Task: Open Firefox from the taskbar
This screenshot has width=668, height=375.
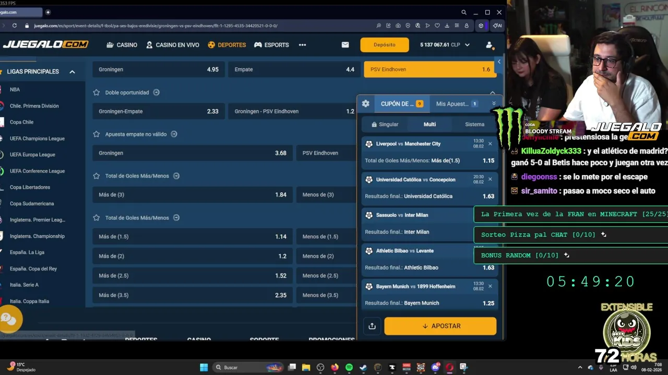Action: [x=335, y=367]
